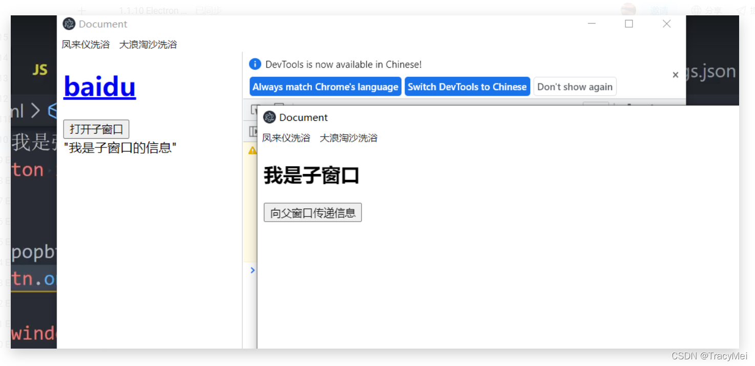755x366 pixels.
Task: Click the JS file icon in editor
Action: pos(40,70)
